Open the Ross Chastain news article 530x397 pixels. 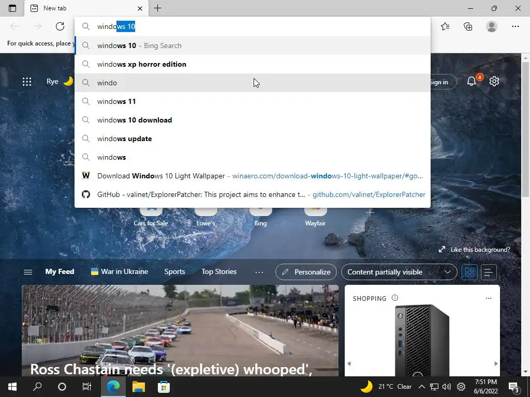point(180,330)
